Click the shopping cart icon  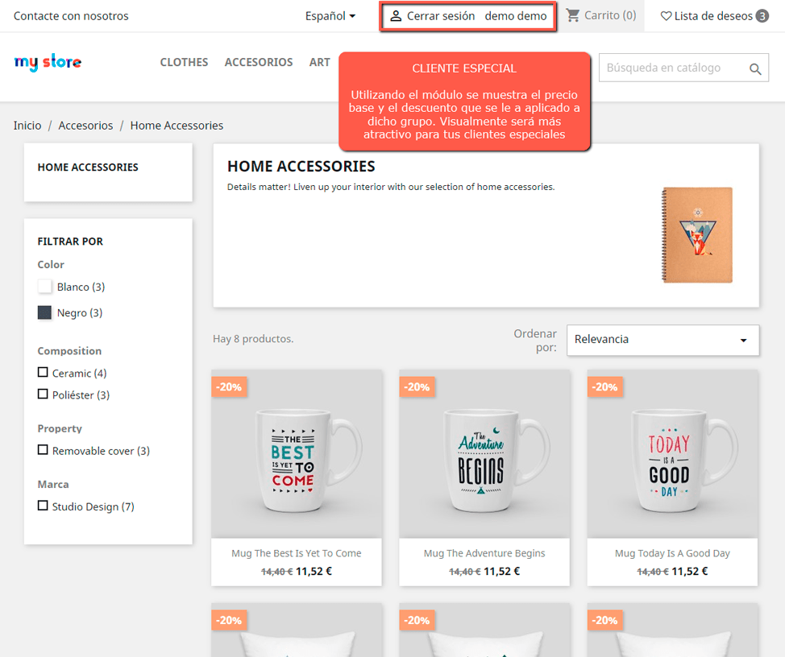coord(574,15)
